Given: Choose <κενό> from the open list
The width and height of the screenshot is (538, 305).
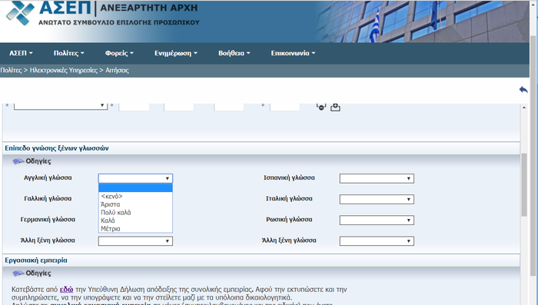Looking at the screenshot, I should pos(135,196).
